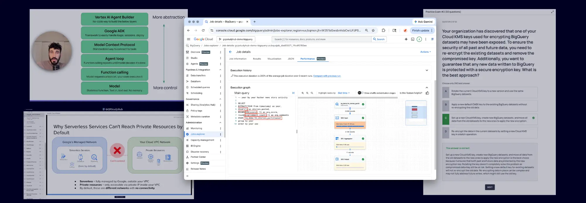Open the gcpstudyhub-demo-bigquery project picker

point(236,39)
